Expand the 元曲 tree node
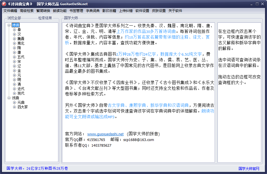This screenshot has width=267, height=174. [15, 102]
